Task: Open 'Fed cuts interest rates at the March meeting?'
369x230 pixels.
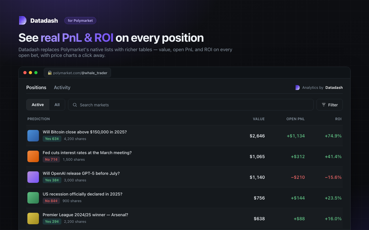Action: click(87, 153)
